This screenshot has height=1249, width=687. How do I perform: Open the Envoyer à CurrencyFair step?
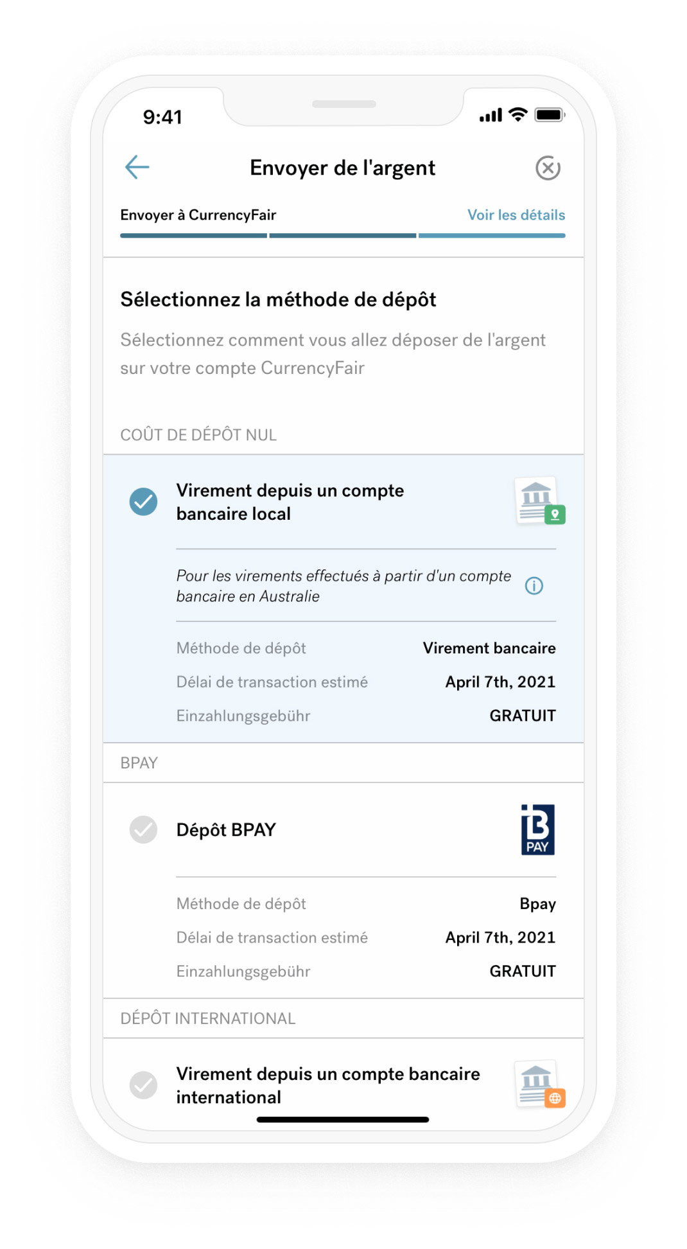[x=198, y=215]
